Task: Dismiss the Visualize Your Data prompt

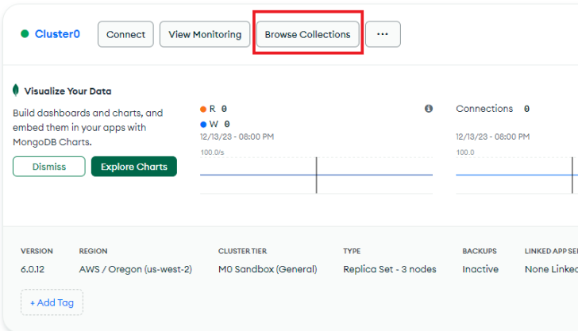Action: (x=49, y=167)
